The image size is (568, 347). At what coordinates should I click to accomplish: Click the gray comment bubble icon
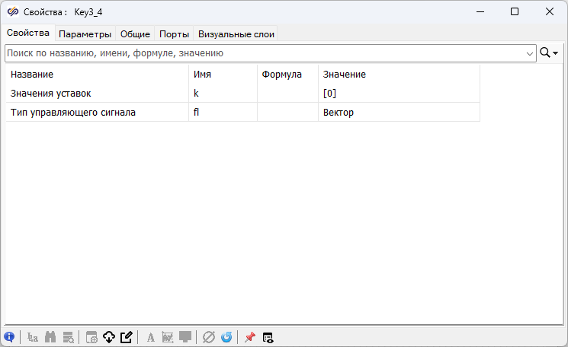[x=185, y=337]
